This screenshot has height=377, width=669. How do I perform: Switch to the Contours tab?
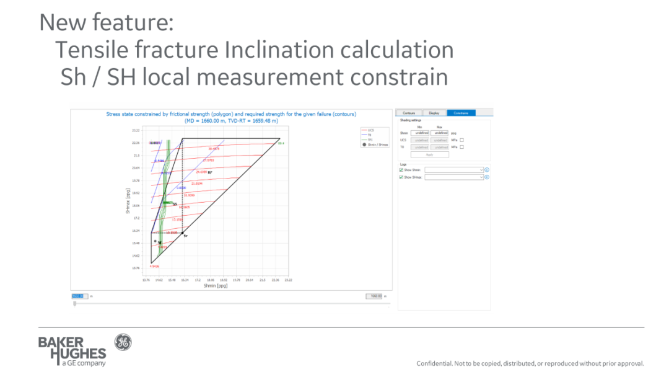409,113
